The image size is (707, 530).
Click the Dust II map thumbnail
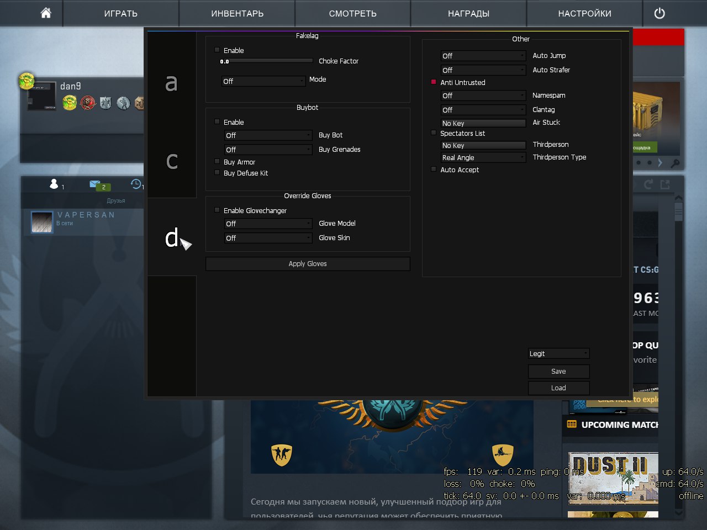pyautogui.click(x=613, y=478)
